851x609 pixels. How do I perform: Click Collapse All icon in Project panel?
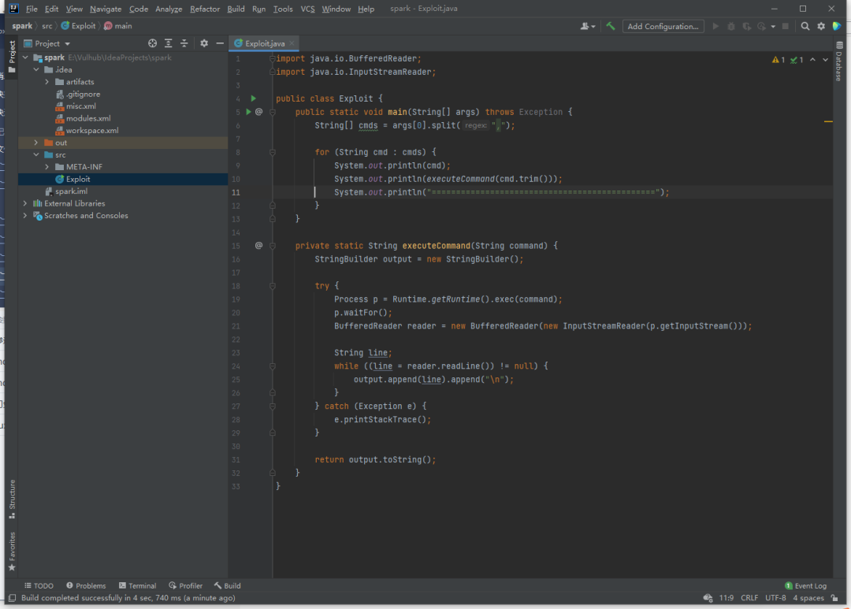click(x=184, y=43)
